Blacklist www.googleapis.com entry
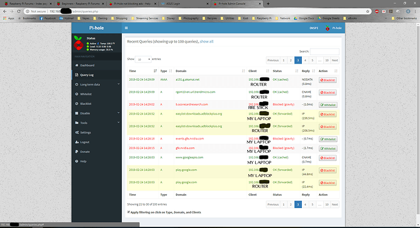This screenshot has width=420, height=228. (327, 158)
